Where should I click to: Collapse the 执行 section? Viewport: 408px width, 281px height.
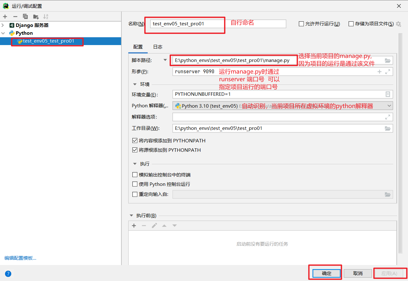click(135, 164)
